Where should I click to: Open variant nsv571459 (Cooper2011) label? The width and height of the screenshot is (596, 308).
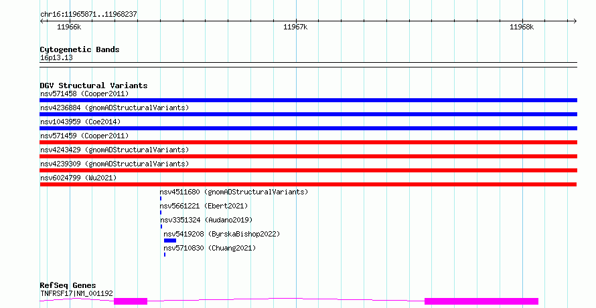tap(84, 136)
